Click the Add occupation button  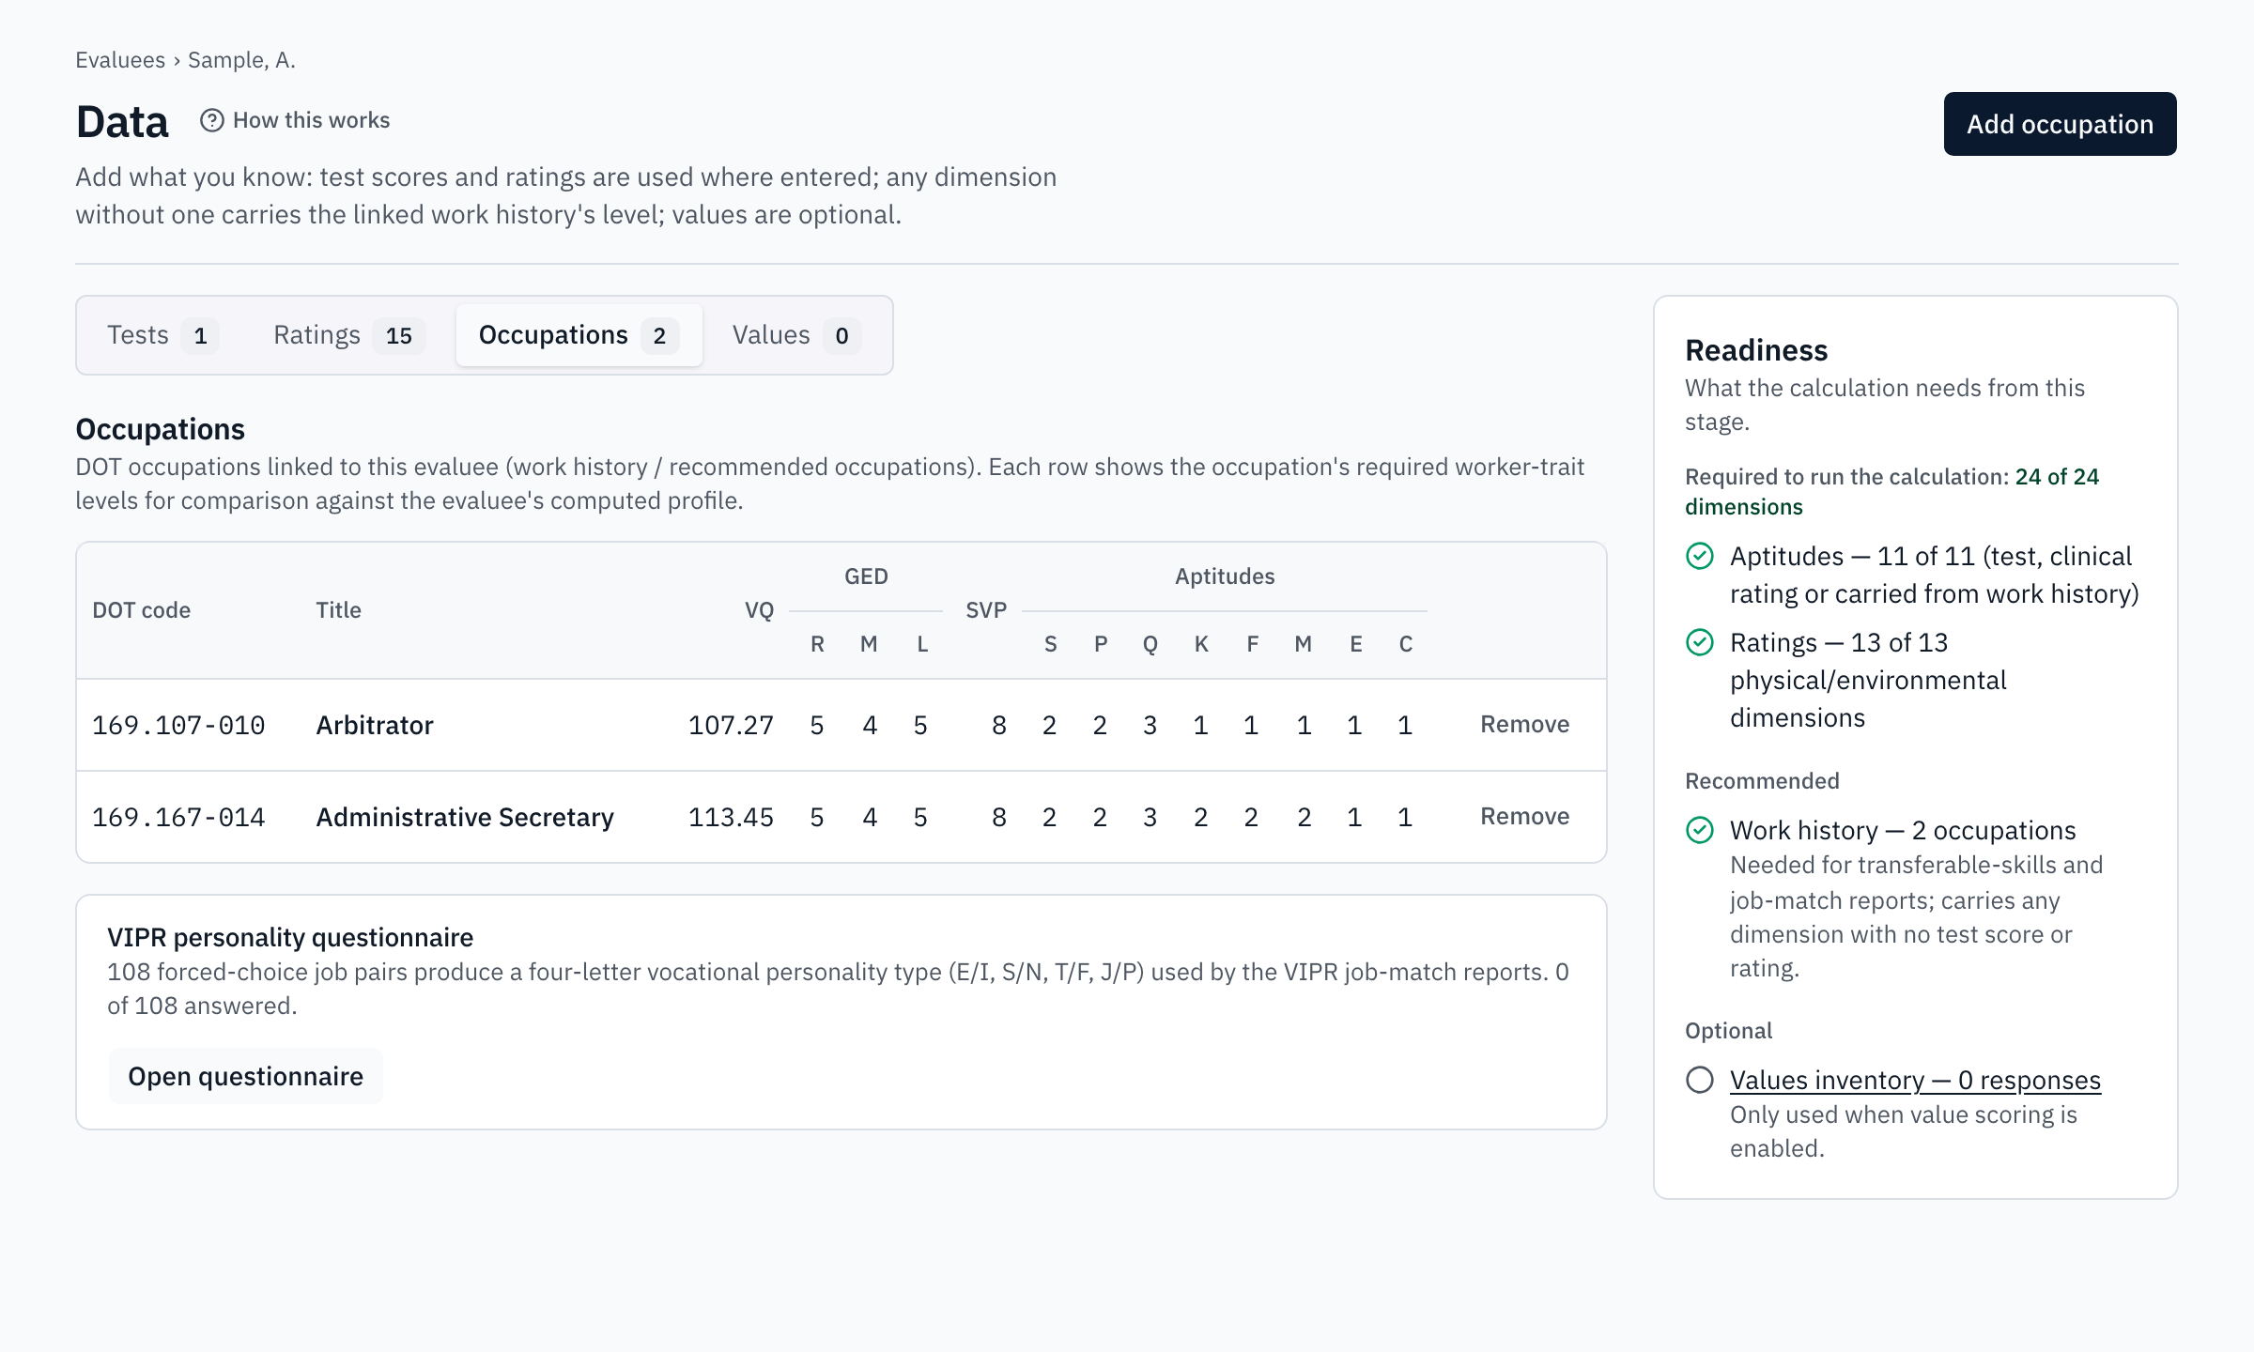(x=2060, y=124)
